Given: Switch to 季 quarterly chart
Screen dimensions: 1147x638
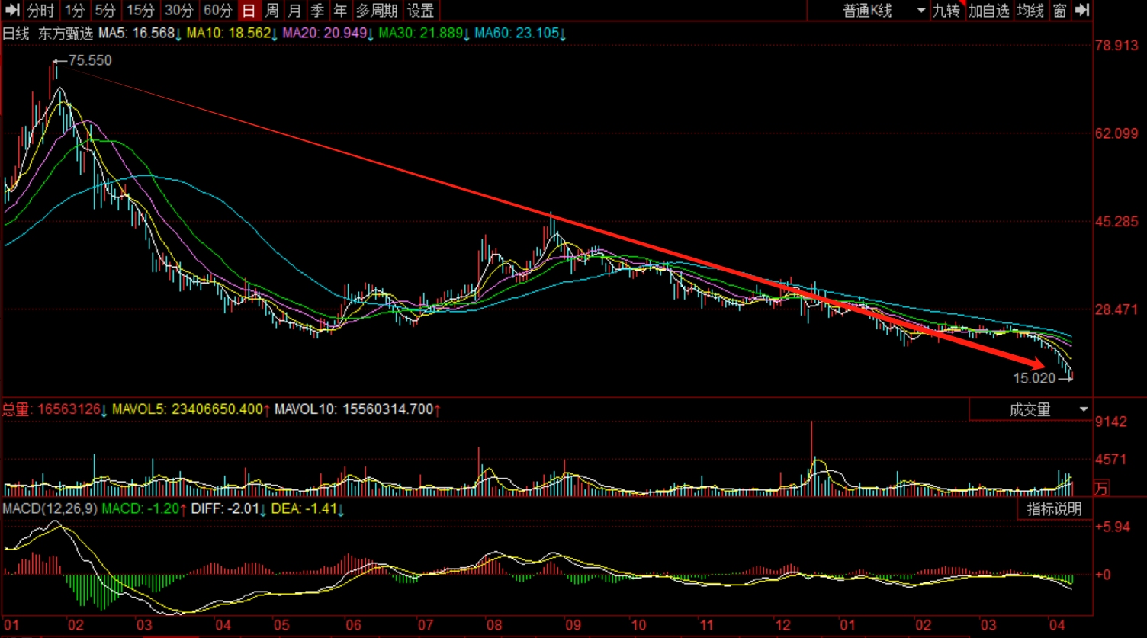Looking at the screenshot, I should pos(317,11).
